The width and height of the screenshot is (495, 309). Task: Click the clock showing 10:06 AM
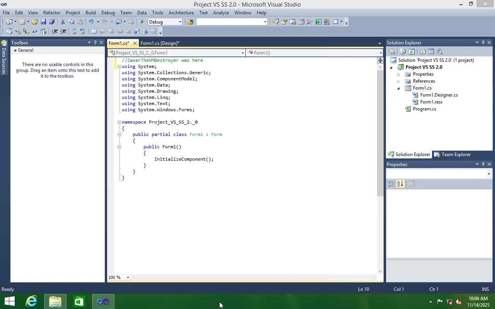[x=478, y=299]
